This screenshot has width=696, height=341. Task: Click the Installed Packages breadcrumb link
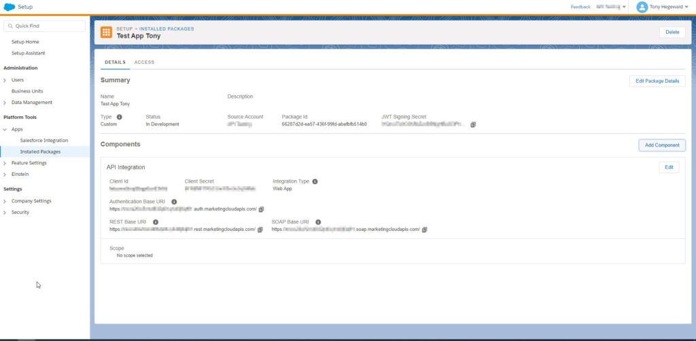(x=167, y=29)
